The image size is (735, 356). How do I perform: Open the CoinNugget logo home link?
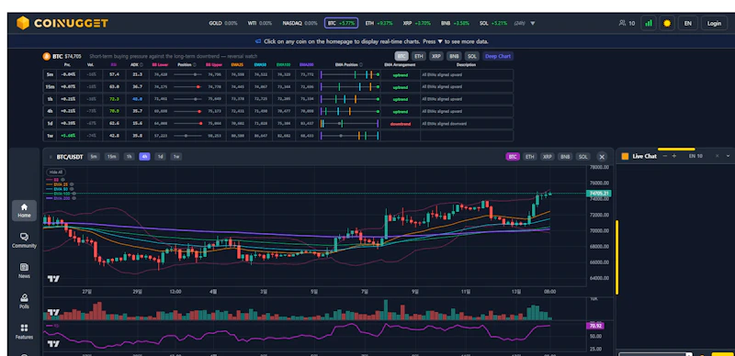(62, 23)
